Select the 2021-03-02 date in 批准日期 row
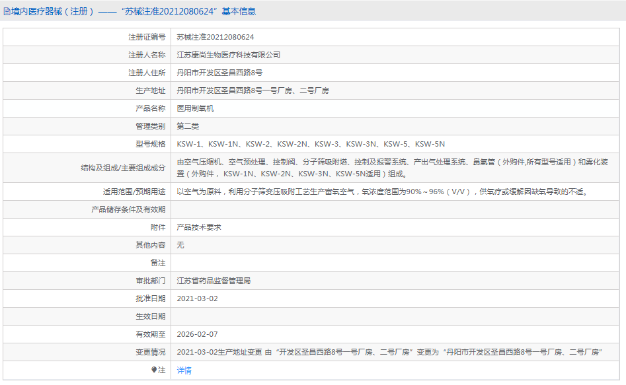The image size is (626, 385). tap(197, 299)
